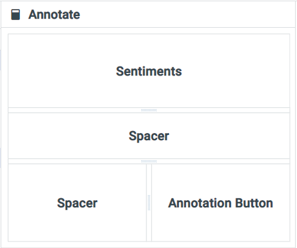Select the Annotation Button block
The height and width of the screenshot is (248, 297).
tap(221, 203)
